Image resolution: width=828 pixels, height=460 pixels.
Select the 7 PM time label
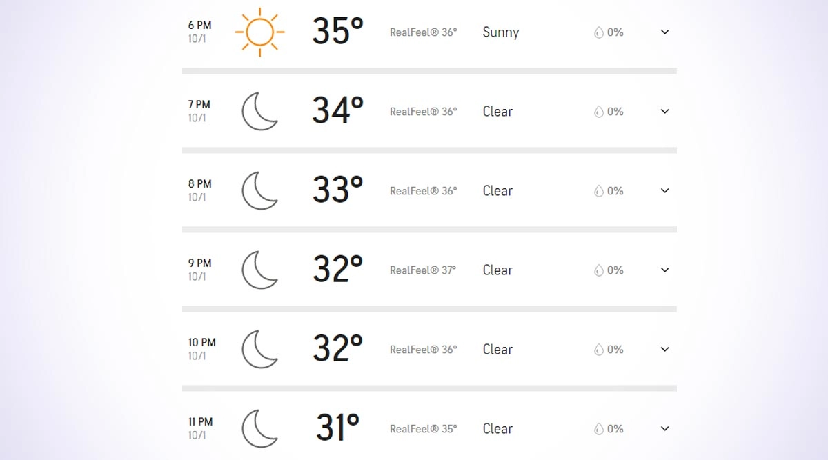coord(199,105)
